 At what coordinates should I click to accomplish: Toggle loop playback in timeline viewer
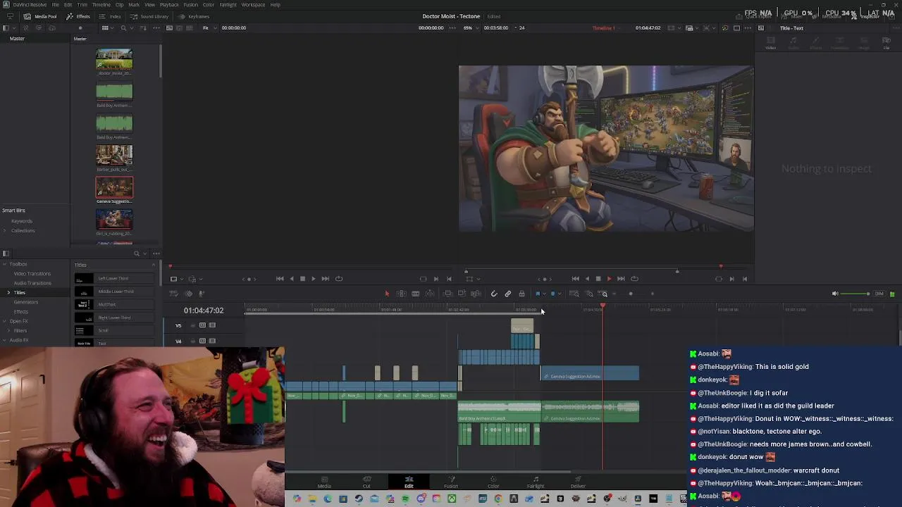634,279
